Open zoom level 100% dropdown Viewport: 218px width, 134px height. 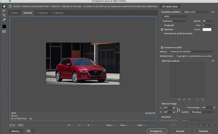(27, 125)
